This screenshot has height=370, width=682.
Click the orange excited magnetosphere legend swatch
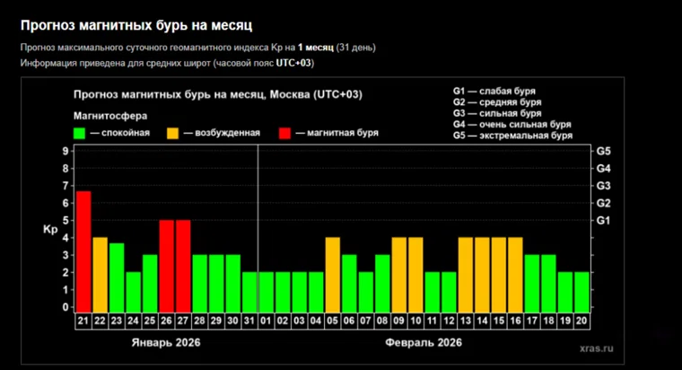171,133
